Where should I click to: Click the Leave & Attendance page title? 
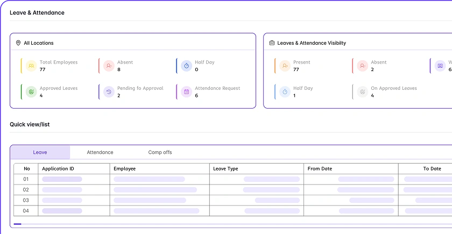(x=37, y=13)
